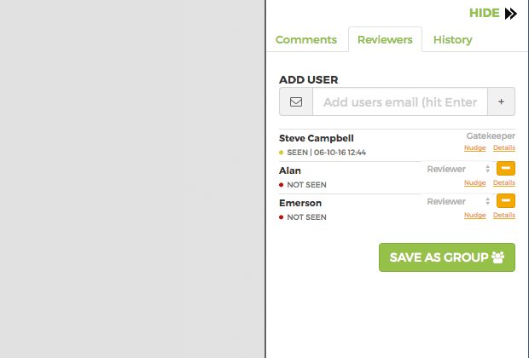Click the plus button to add user
This screenshot has width=529, height=358.
[501, 101]
